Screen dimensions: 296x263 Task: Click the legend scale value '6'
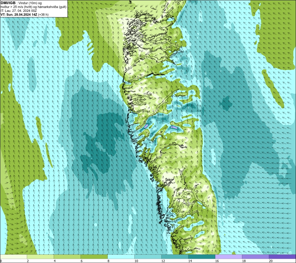click(x=82, y=261)
